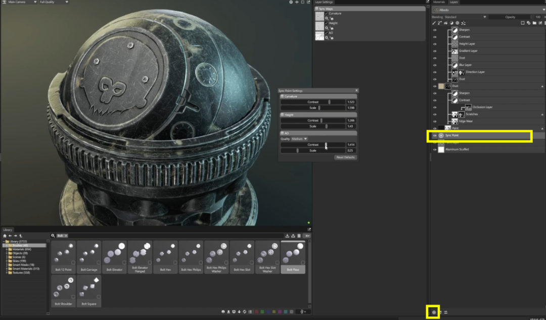Click the gear-shaped icon in Layers toolbar
546x320 pixels.
tap(458, 23)
